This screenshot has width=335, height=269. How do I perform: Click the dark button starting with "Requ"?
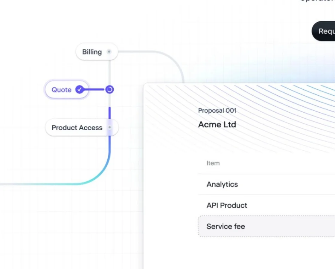323,31
